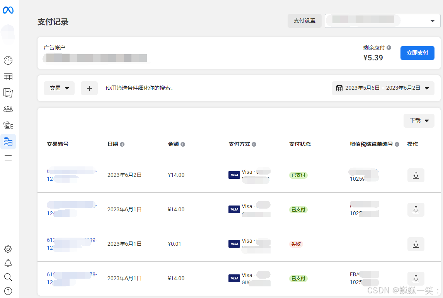Viewport: 443px width, 298px height.
Task: Click the Meta logo icon
Action: coord(8,10)
